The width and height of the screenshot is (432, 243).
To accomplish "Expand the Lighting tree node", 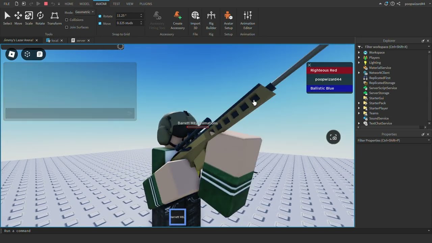I will pyautogui.click(x=359, y=63).
